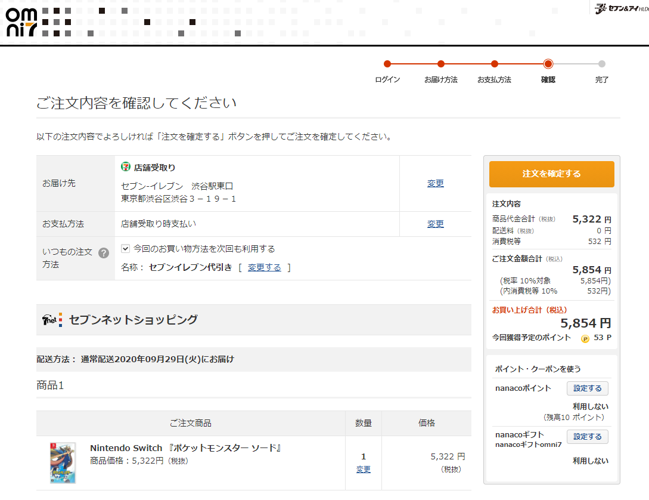
Task: Click 変更する link for order method name
Action: (x=264, y=268)
